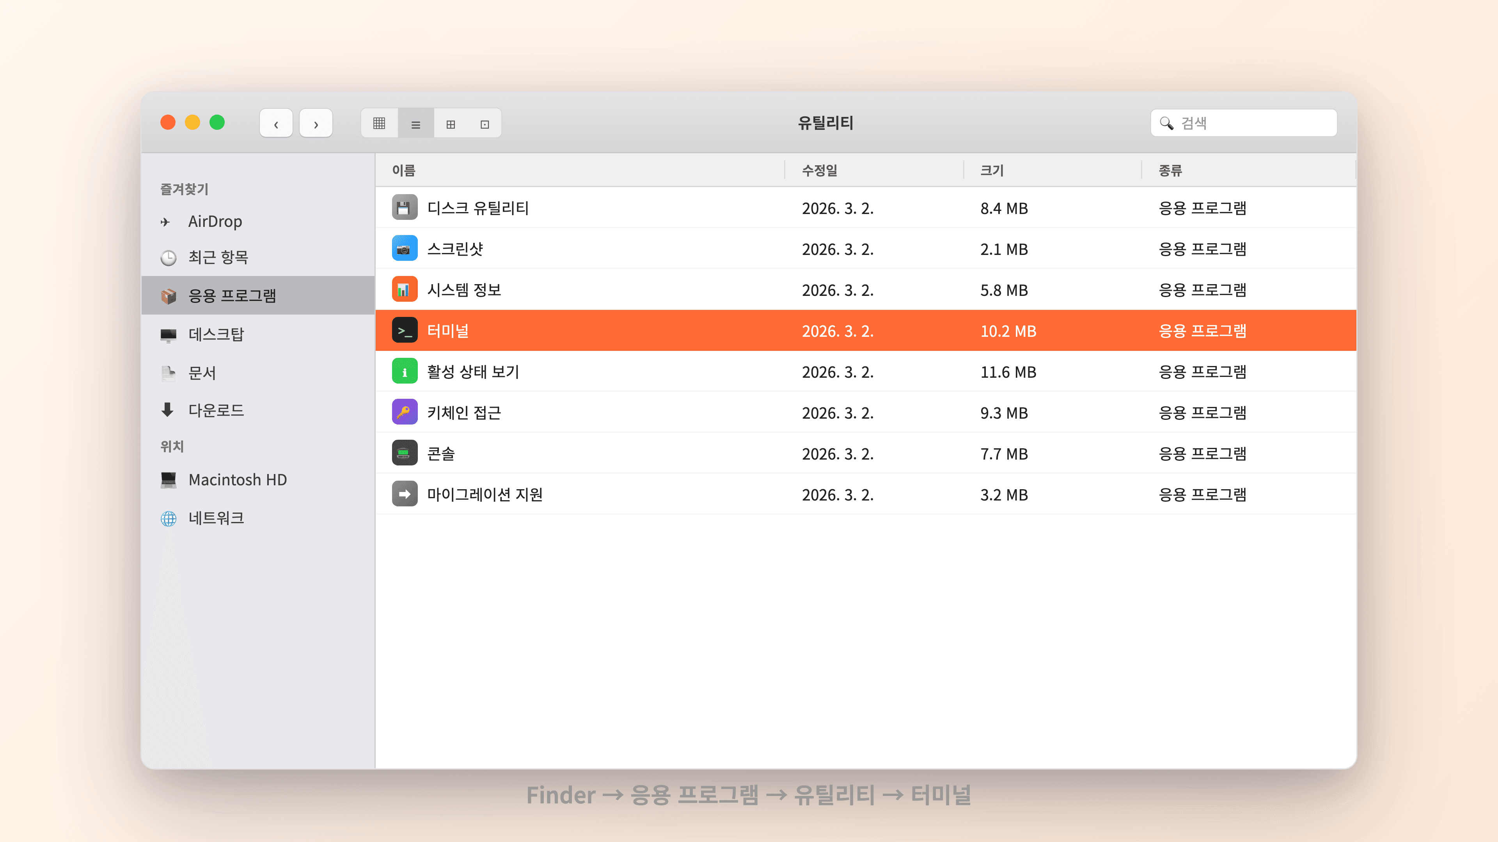Click the 3.2 MB size cell
Viewport: 1498px width, 842px height.
pyautogui.click(x=1004, y=495)
